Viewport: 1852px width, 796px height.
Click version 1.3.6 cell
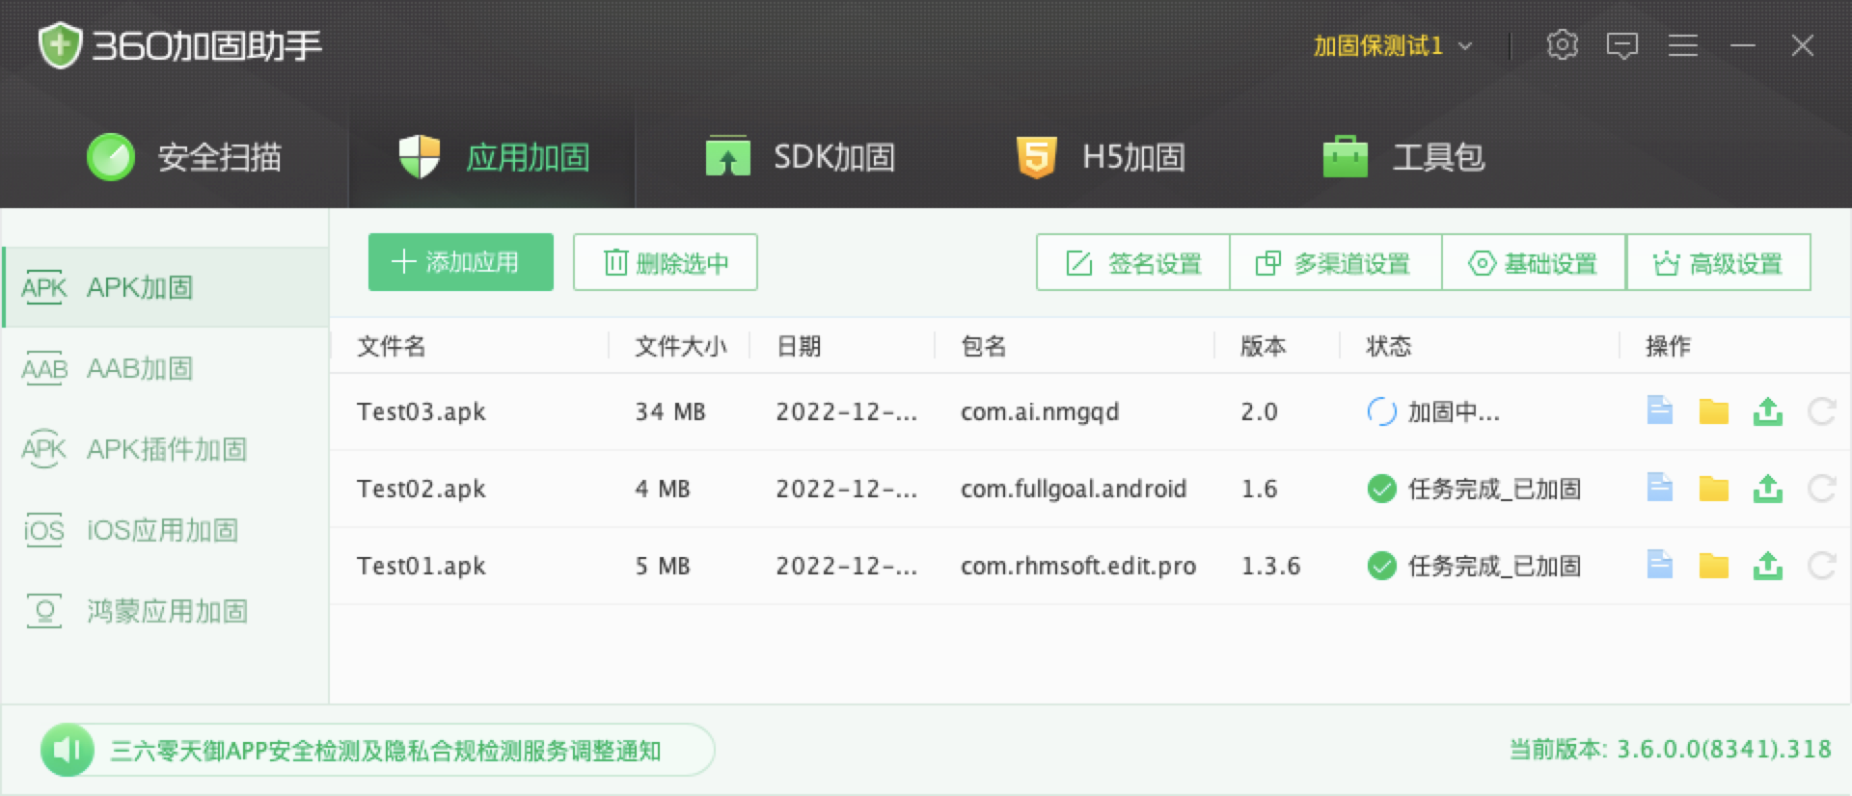point(1270,566)
